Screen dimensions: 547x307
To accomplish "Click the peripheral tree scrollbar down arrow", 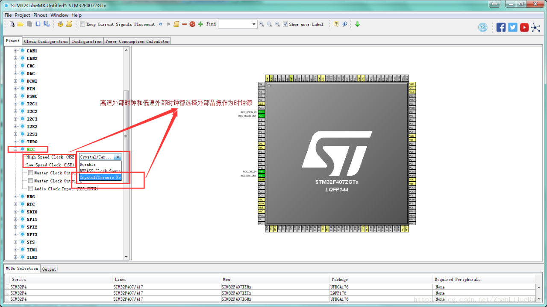I will (x=126, y=257).
